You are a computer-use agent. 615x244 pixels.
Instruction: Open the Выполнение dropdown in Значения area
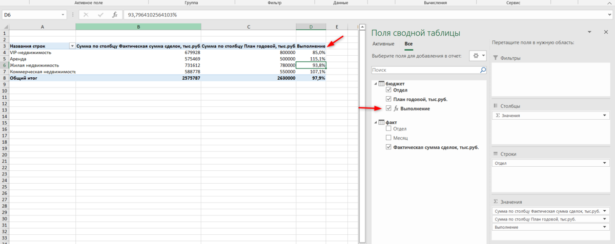(606, 227)
